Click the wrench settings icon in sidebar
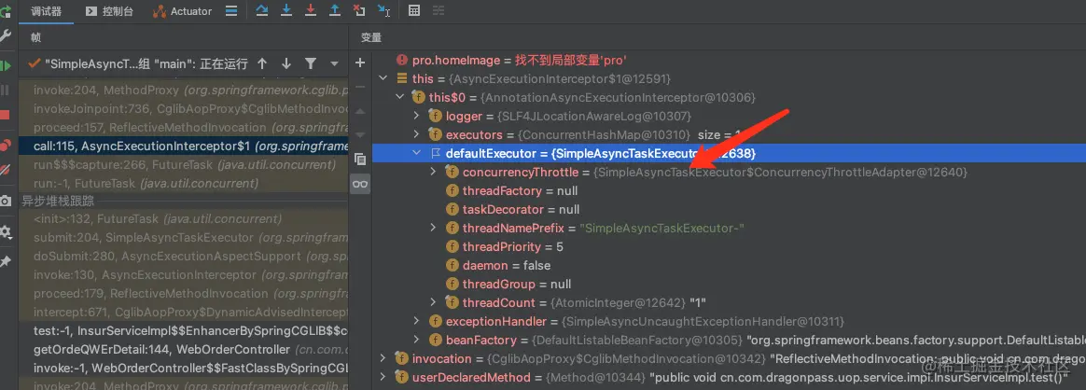 click(x=6, y=35)
